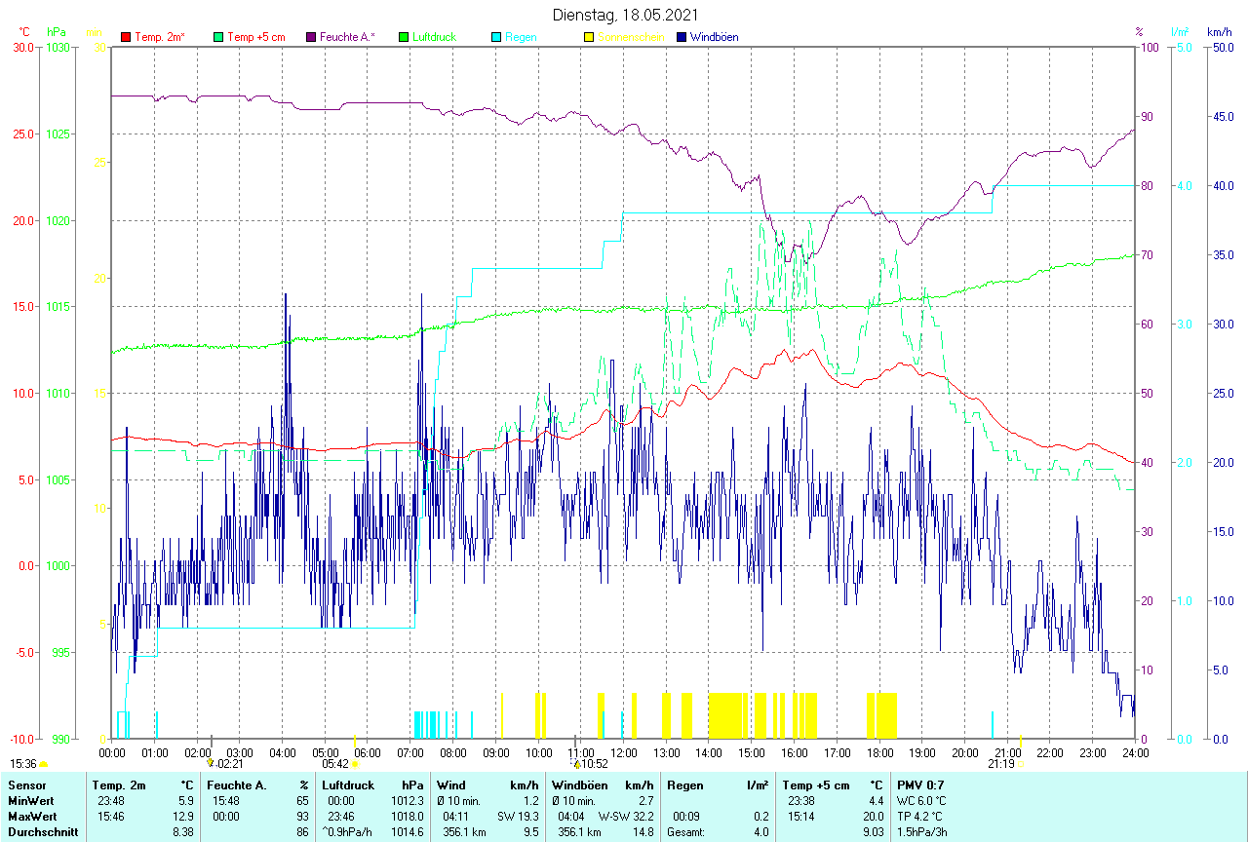Click the 'Sensor' header in the summary table

[25, 785]
